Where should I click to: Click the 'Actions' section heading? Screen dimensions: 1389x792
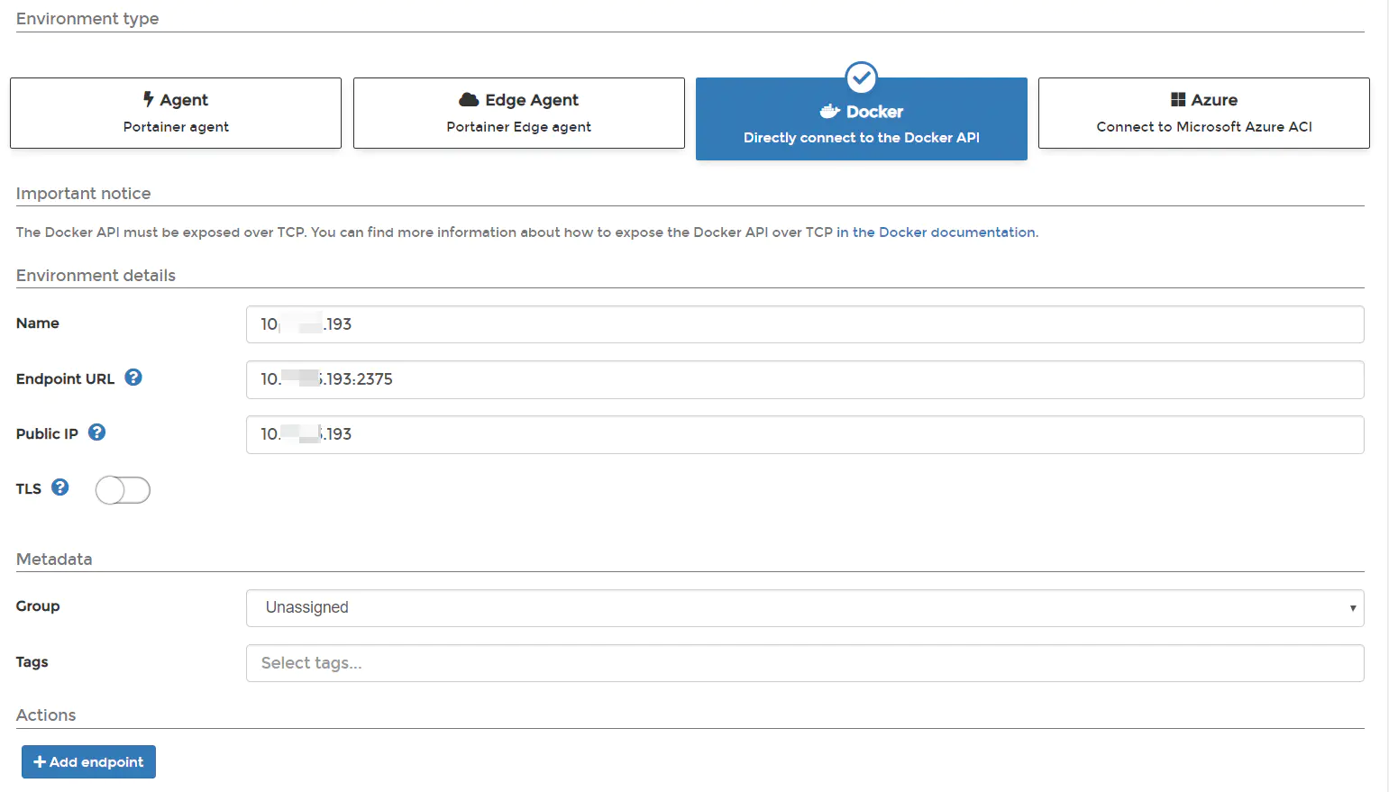tap(46, 715)
